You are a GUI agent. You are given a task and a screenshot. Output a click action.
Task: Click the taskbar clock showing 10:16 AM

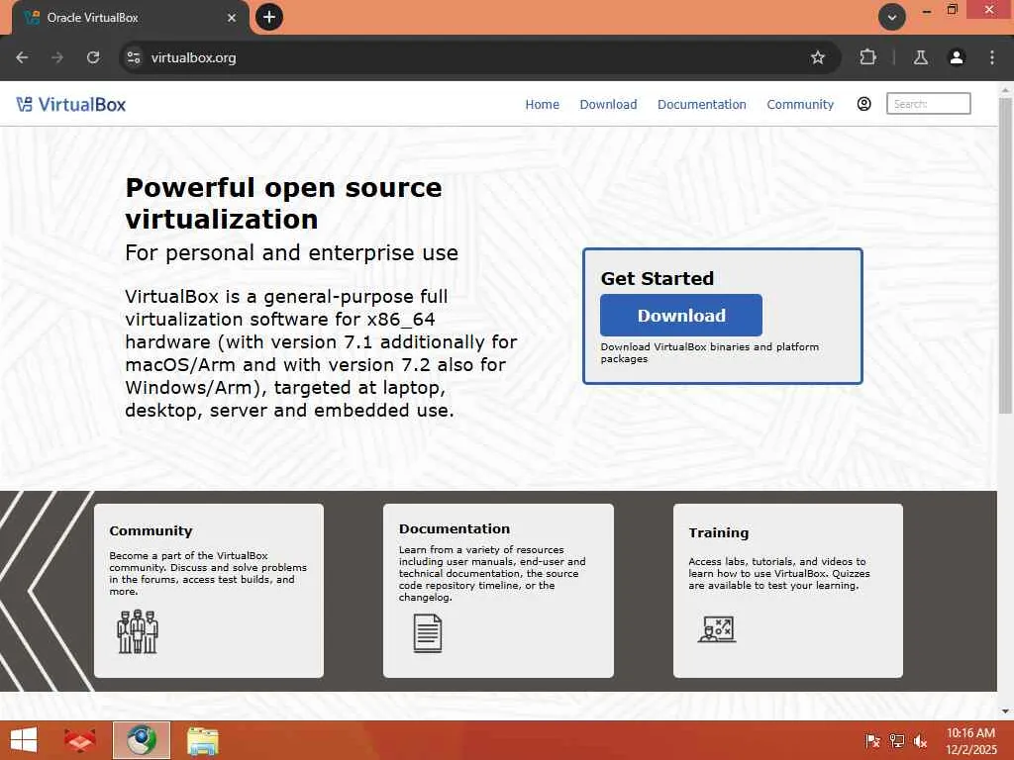(x=970, y=741)
